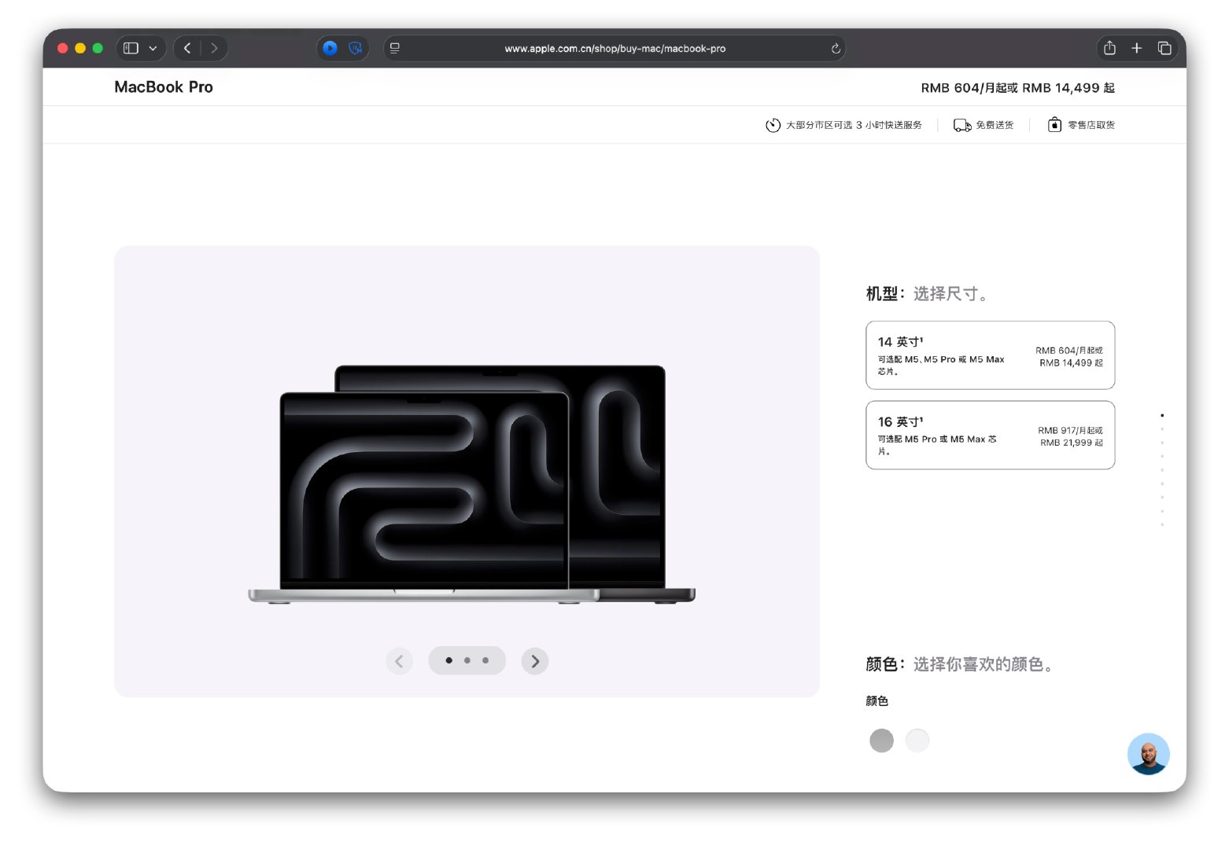This screenshot has height=849, width=1229.
Task: Click the blue play extension icon
Action: pyautogui.click(x=330, y=48)
